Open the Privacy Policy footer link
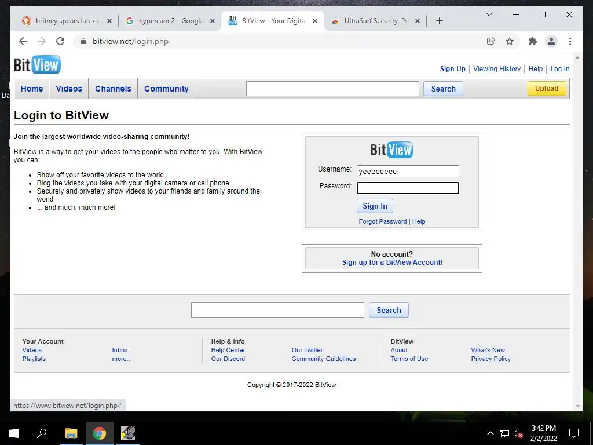Screen dimensions: 593x445 pos(491,359)
